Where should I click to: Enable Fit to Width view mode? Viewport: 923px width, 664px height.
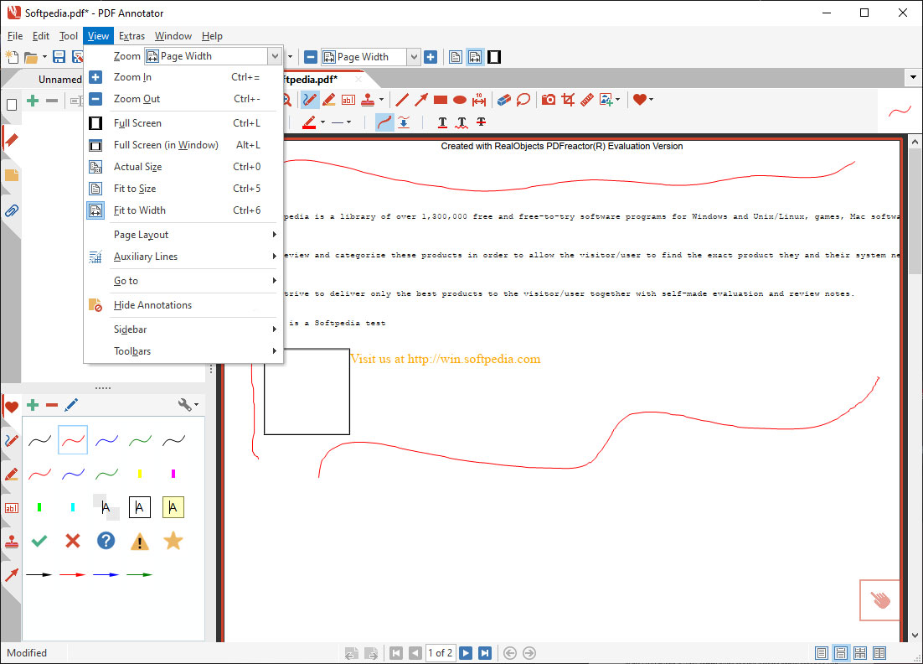[x=139, y=210]
